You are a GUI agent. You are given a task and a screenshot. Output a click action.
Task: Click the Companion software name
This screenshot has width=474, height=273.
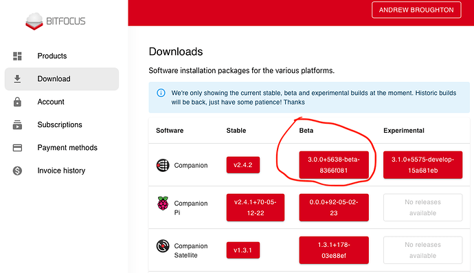tap(191, 166)
